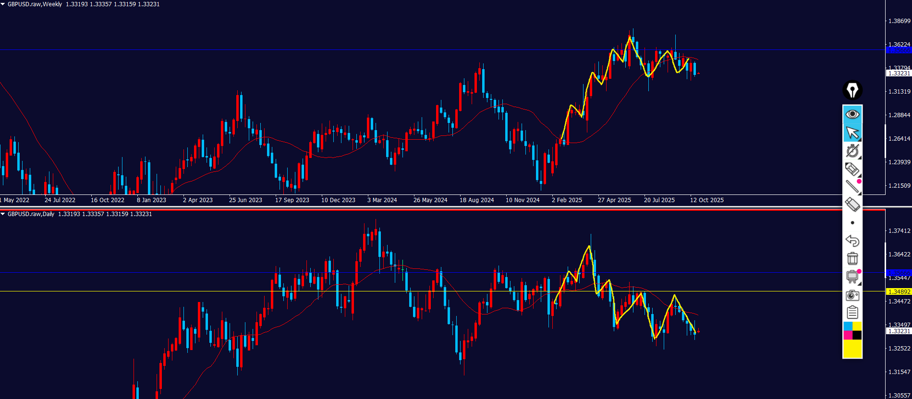The width and height of the screenshot is (912, 399).
Task: Expand the GBPUSD.raw,Daily chart title arrow
Action: [x=3, y=214]
